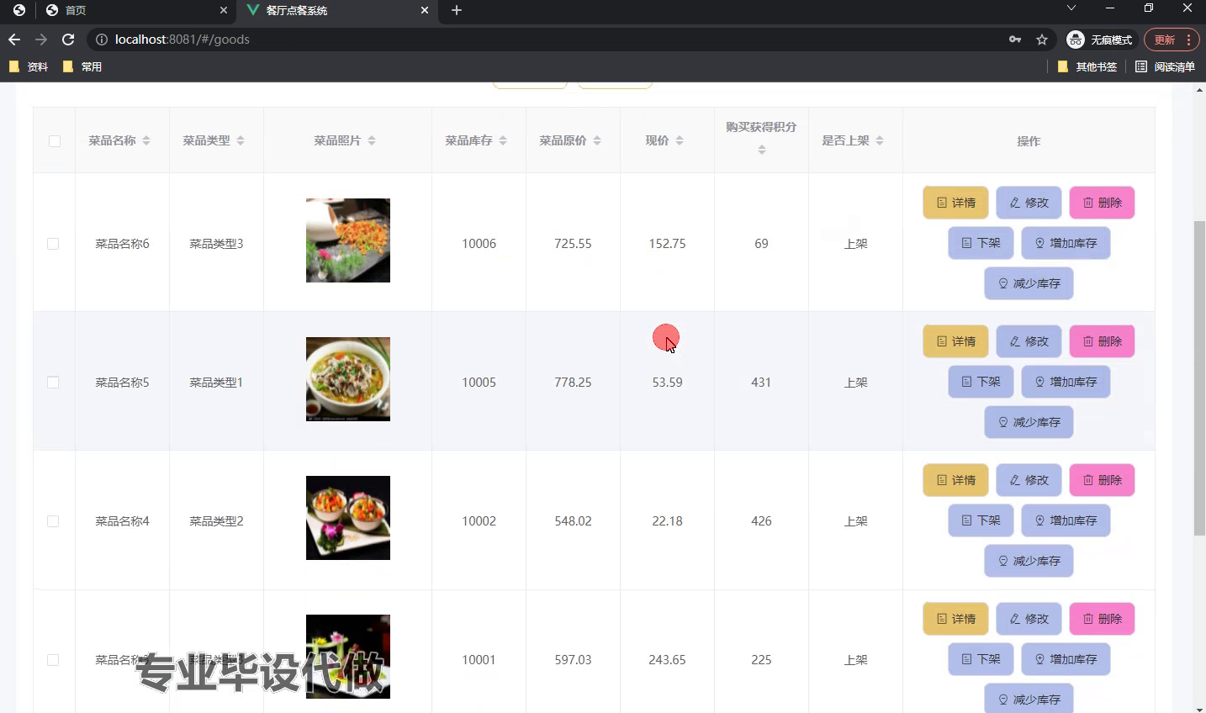Screen dimensions: 1206x713
Task: Click 减少库存 for 菜品名称5
Action: point(1029,422)
